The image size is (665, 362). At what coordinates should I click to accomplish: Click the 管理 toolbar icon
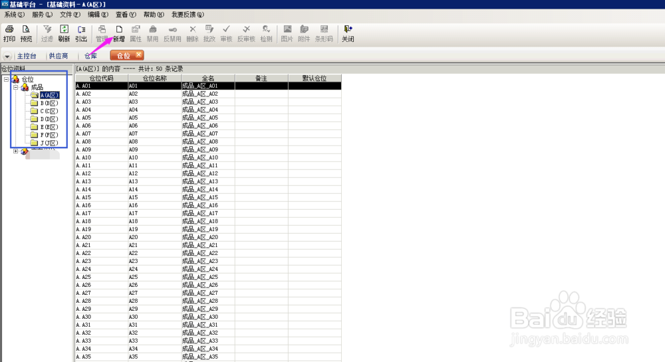point(102,33)
